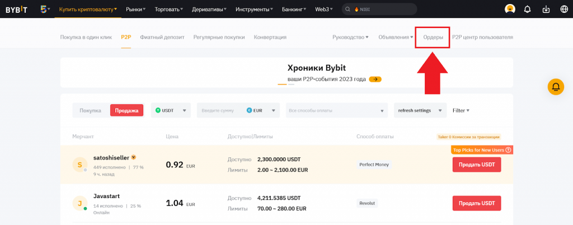Switch to Фиатный депозит tab
The image size is (573, 225).
click(x=162, y=37)
